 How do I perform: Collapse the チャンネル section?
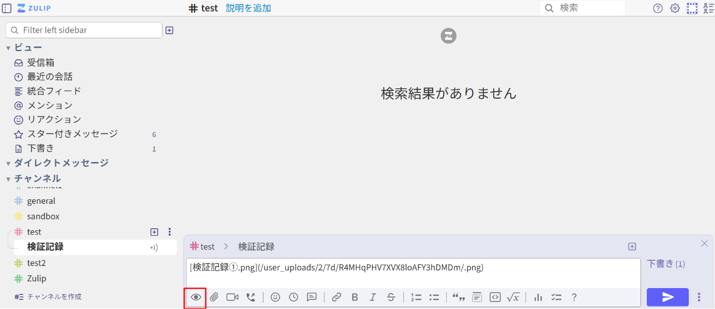click(9, 178)
